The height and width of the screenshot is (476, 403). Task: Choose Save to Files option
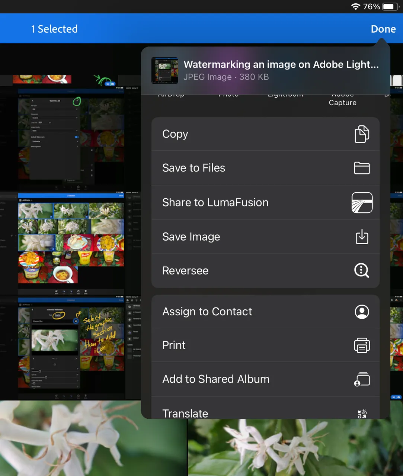click(265, 168)
